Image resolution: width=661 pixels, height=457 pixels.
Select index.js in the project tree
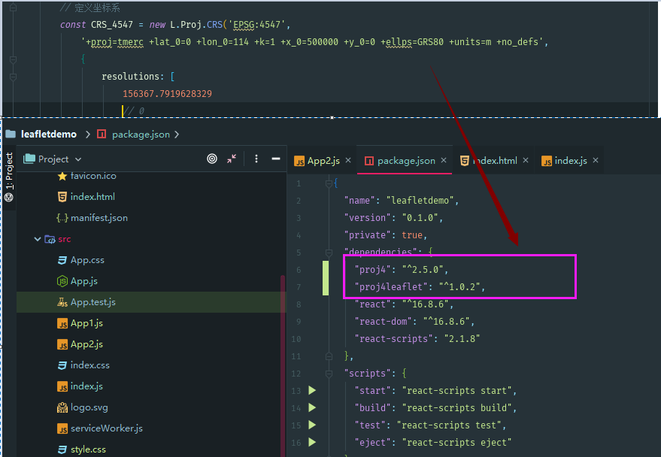coord(80,386)
